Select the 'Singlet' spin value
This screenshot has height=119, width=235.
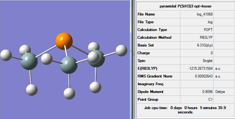tap(207, 61)
